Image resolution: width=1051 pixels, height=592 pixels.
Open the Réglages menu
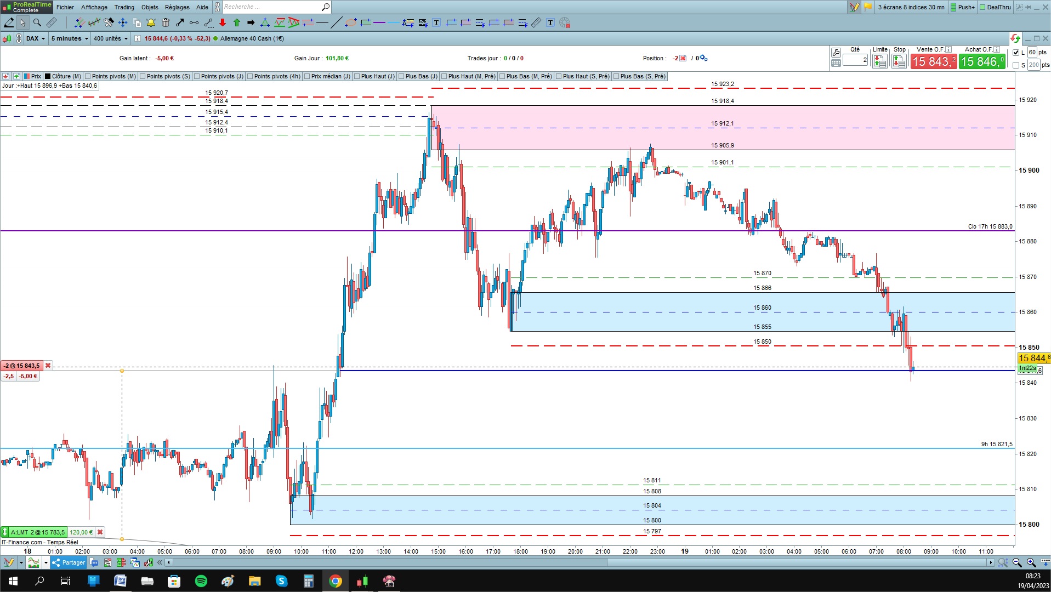pos(177,7)
